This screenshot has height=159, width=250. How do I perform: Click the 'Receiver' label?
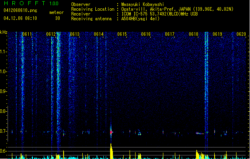pos(81,14)
